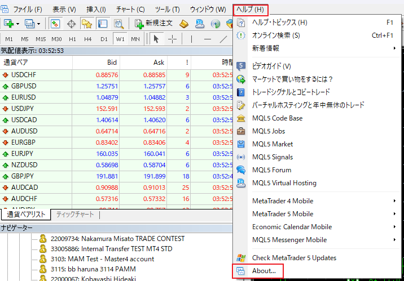Select the trendline drawing tool
The image size is (404, 281).
pyautogui.click(x=223, y=39)
